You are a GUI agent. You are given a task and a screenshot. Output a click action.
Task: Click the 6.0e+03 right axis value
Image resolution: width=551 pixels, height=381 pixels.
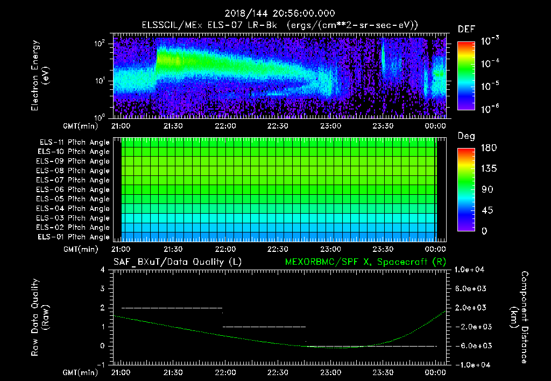[471, 288]
